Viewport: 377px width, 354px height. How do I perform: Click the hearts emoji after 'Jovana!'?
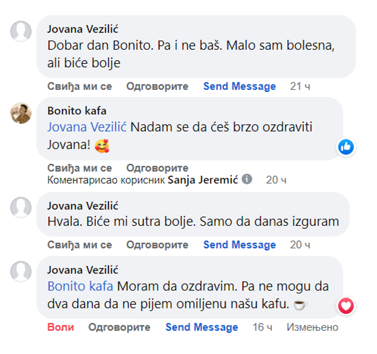click(x=102, y=146)
